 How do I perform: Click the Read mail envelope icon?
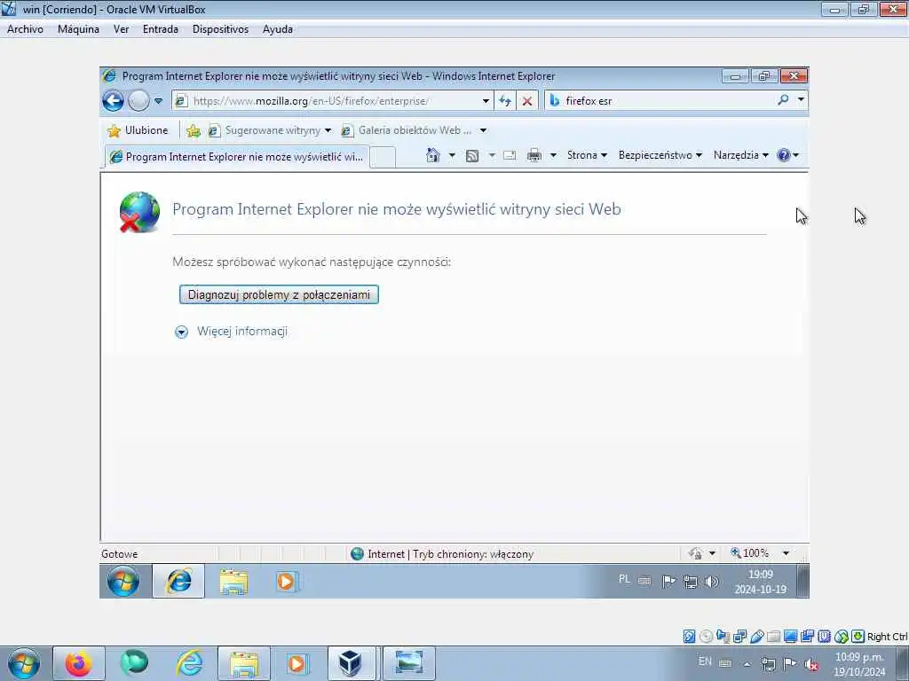point(510,155)
